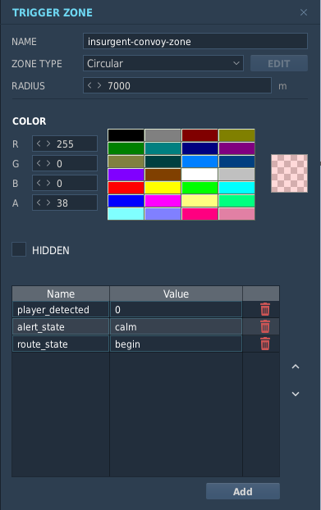Viewport: 321px width, 510px height.
Task: Pick the pale cyan color swatch
Action: 126,214
